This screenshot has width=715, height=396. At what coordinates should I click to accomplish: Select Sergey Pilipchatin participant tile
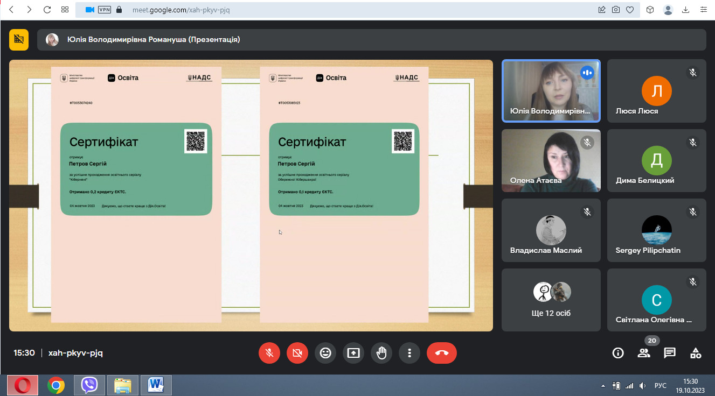(657, 230)
